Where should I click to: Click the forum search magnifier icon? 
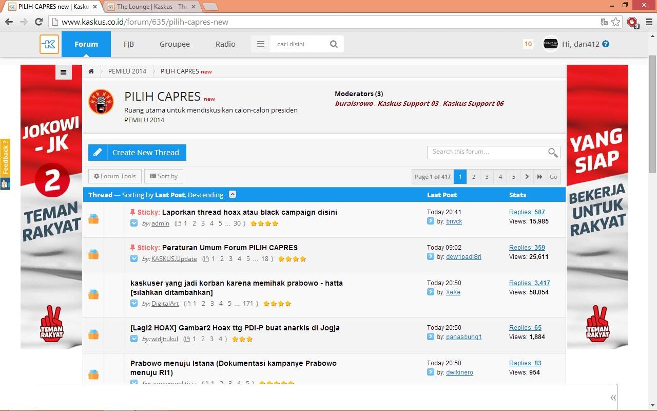pos(553,152)
